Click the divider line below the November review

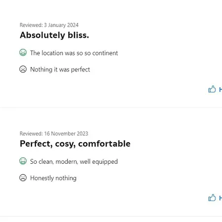pyautogui.click(x=111, y=216)
